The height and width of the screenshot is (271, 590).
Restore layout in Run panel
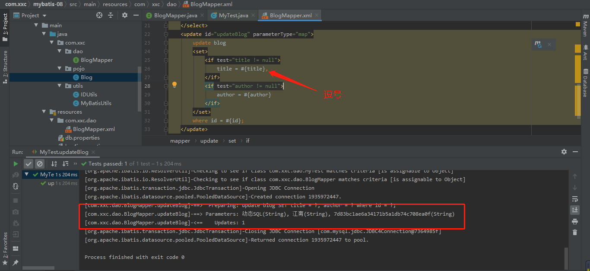click(x=16, y=249)
